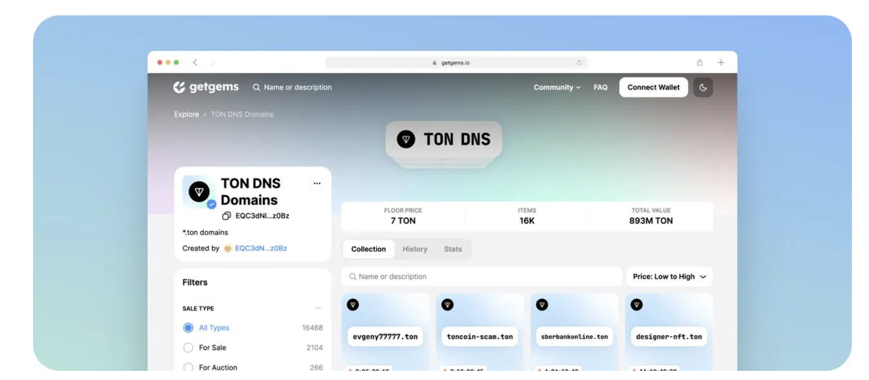Click the 16468 count beside All Types

(x=312, y=328)
